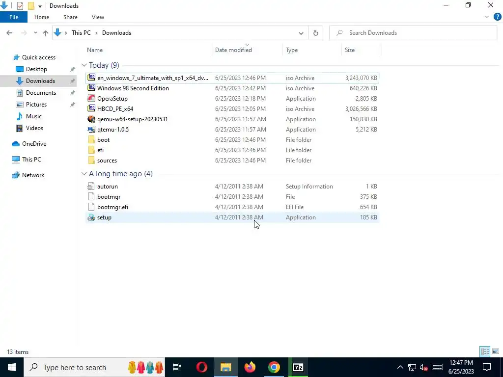The height and width of the screenshot is (377, 503).
Task: Select the OperaSetup application icon
Action: (91, 98)
